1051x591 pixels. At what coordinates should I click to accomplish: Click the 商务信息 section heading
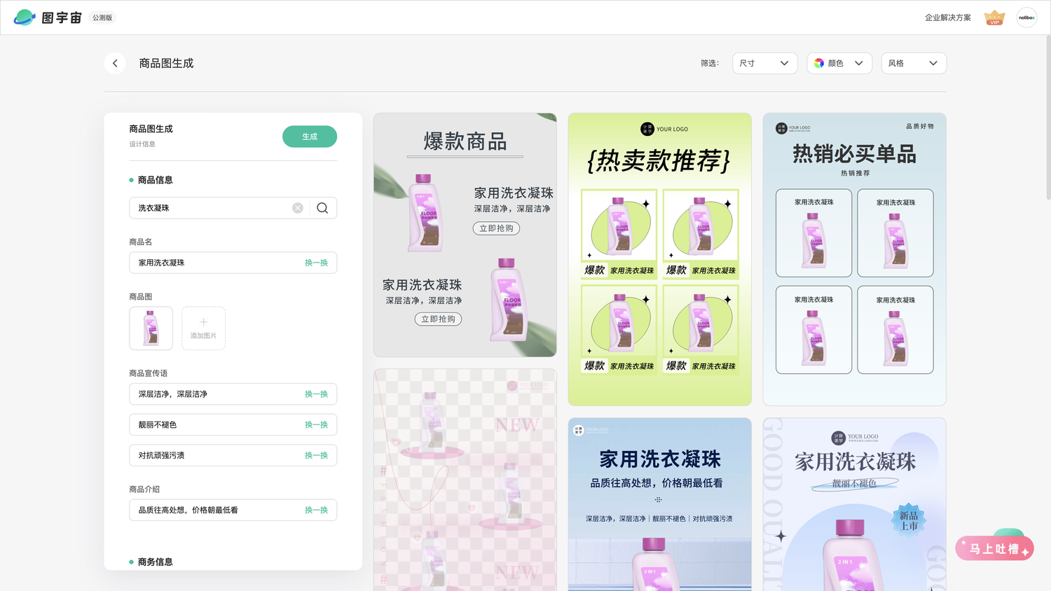155,562
